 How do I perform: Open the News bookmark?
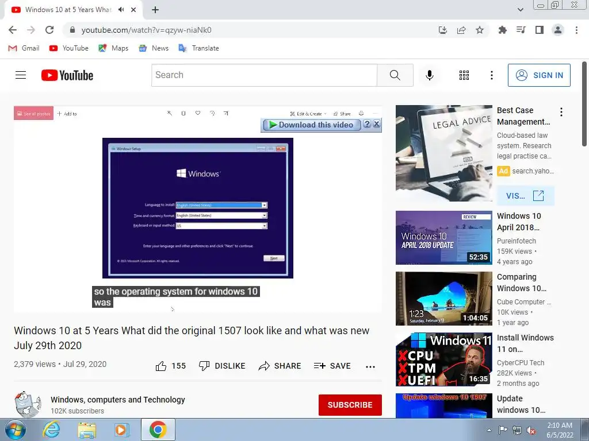154,48
